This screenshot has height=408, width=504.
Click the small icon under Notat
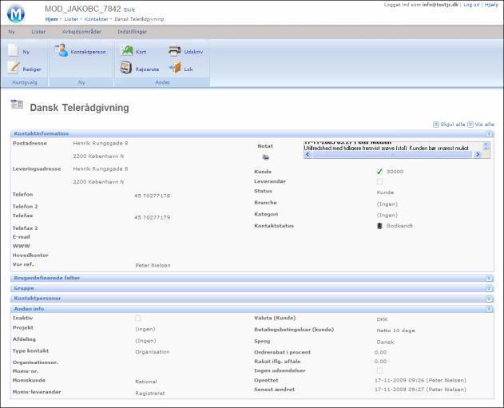(x=266, y=158)
